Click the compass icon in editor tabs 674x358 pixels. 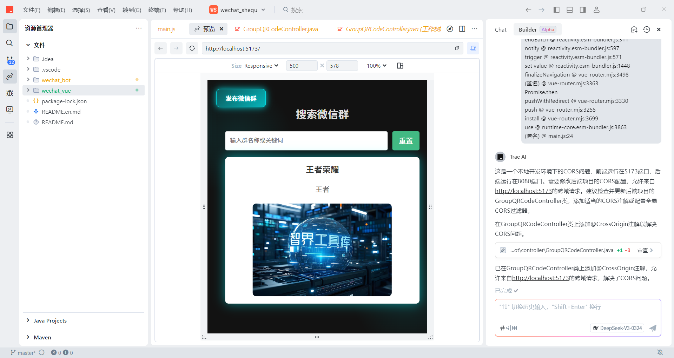coord(450,29)
